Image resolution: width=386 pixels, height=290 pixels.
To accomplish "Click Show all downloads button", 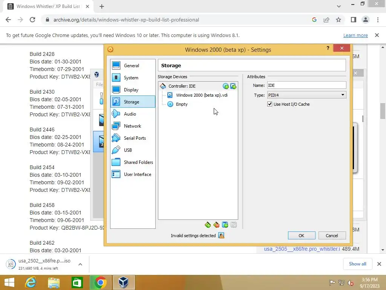I will 357,264.
